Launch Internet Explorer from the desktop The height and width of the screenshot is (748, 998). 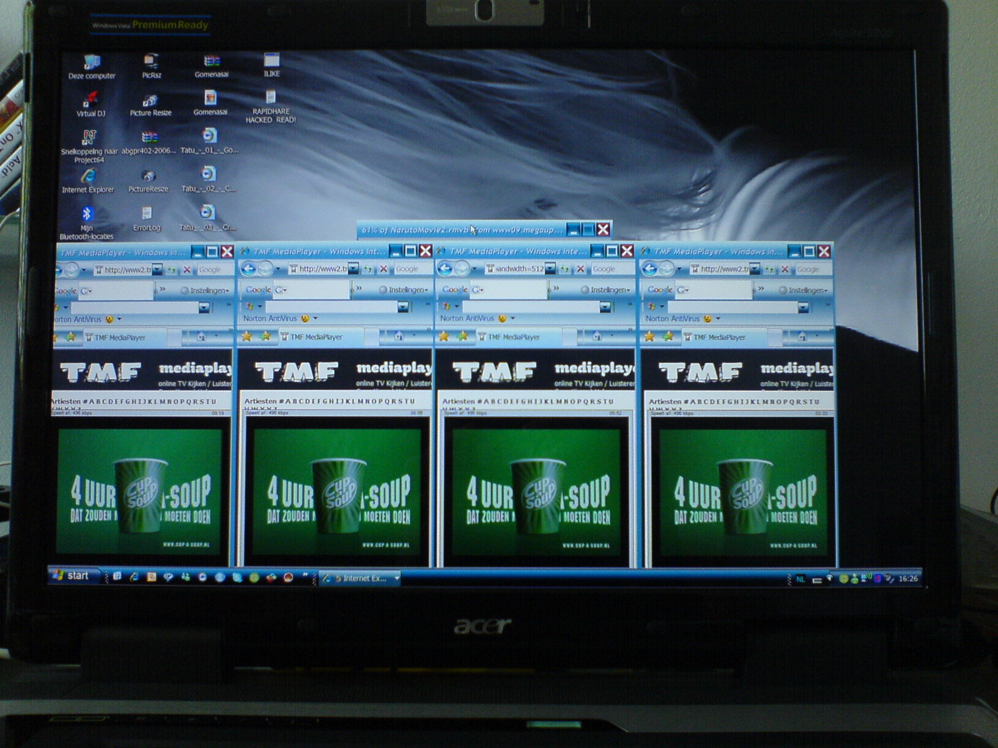pos(88,182)
